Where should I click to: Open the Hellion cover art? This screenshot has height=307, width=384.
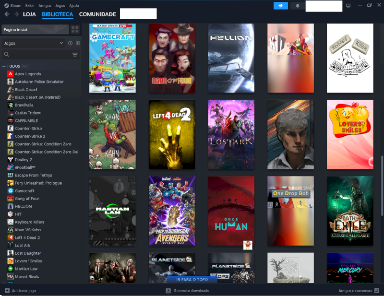[x=231, y=58]
